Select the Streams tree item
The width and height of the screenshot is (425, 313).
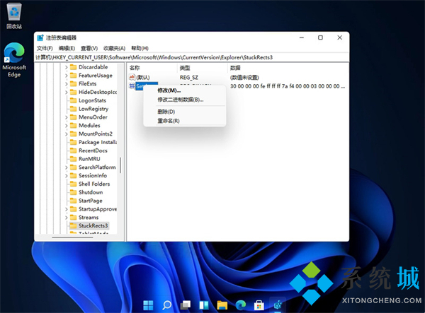click(x=89, y=218)
